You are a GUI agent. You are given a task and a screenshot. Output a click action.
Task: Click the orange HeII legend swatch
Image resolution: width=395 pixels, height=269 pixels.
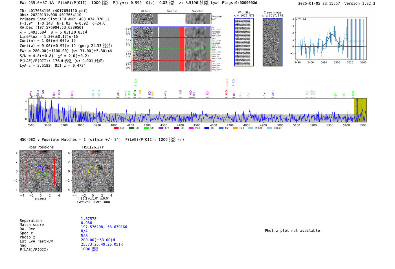pyautogui.click(x=235, y=128)
